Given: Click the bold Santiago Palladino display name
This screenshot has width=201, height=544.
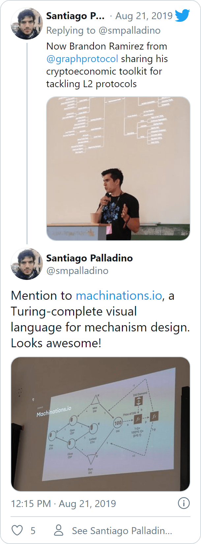Looking at the screenshot, I should (89, 258).
